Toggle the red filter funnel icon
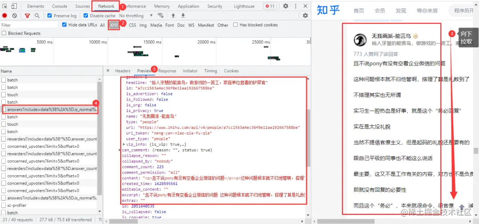 click(27, 15)
